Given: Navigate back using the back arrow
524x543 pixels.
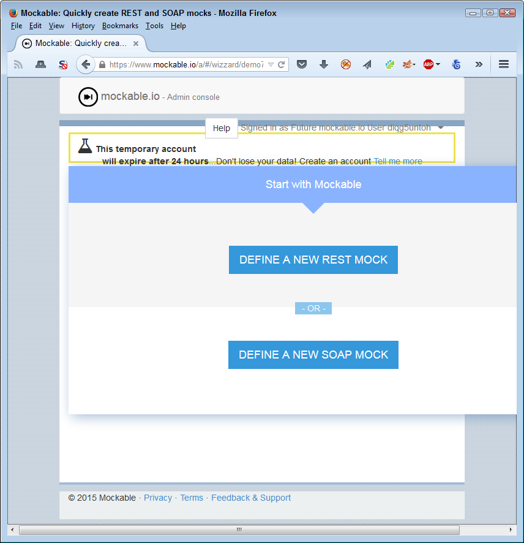Looking at the screenshot, I should tap(85, 64).
